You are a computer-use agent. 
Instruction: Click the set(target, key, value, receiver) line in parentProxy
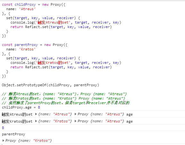tap(43, 58)
